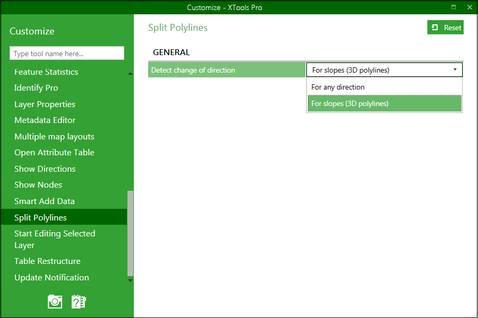Click the tool name search field
The image size is (478, 318).
(66, 53)
